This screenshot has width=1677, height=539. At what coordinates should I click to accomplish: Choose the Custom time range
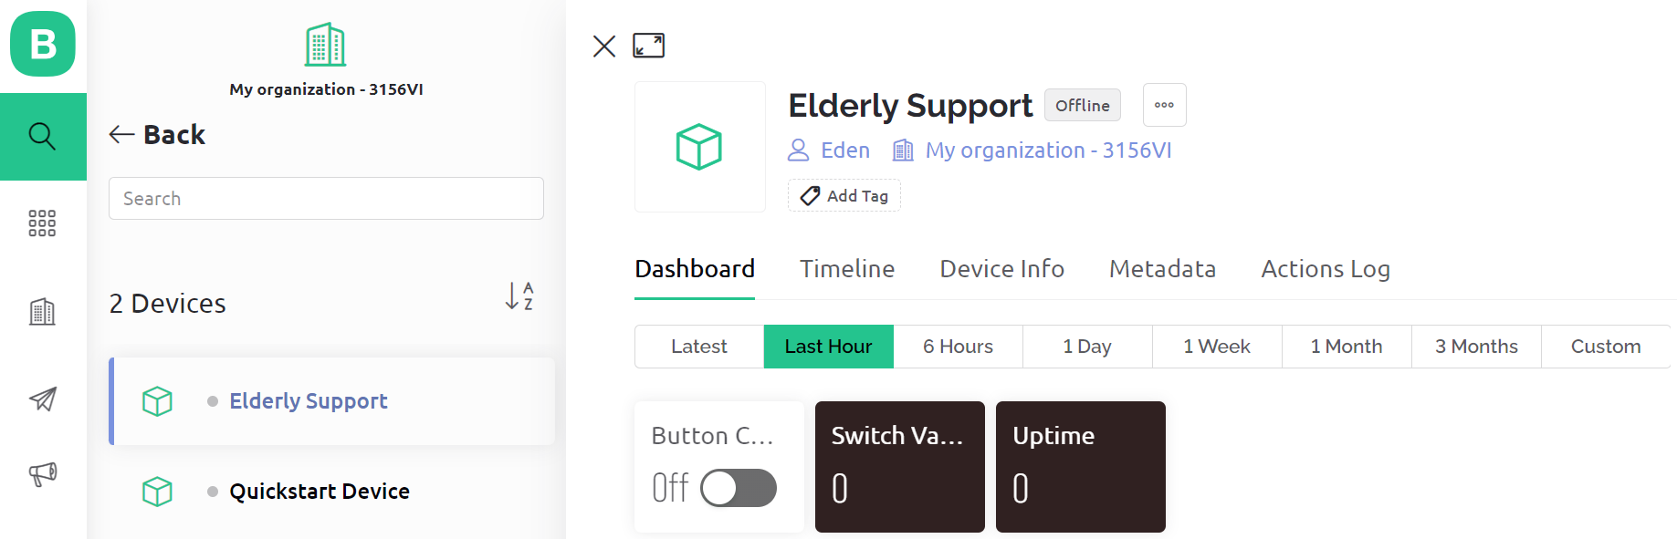pos(1605,347)
